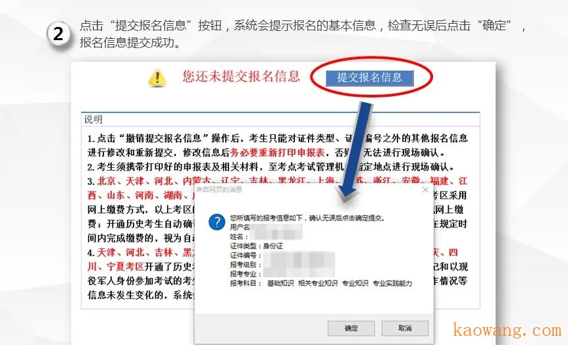This screenshot has width=568, height=345.
Task: Select the 说明 section header
Action: (93, 119)
